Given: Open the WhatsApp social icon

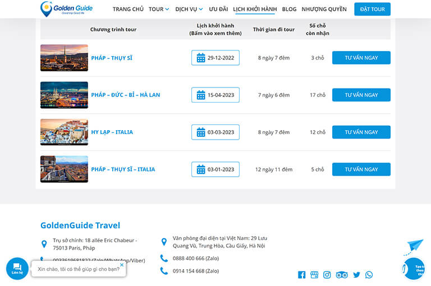Looking at the screenshot, I should tap(369, 275).
